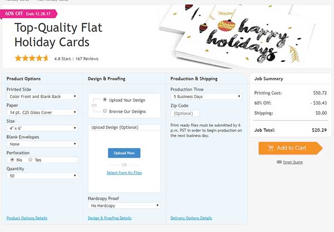Open the Quantity dropdown set to 50
Image resolution: width=334 pixels, height=232 pixels.
(42, 176)
